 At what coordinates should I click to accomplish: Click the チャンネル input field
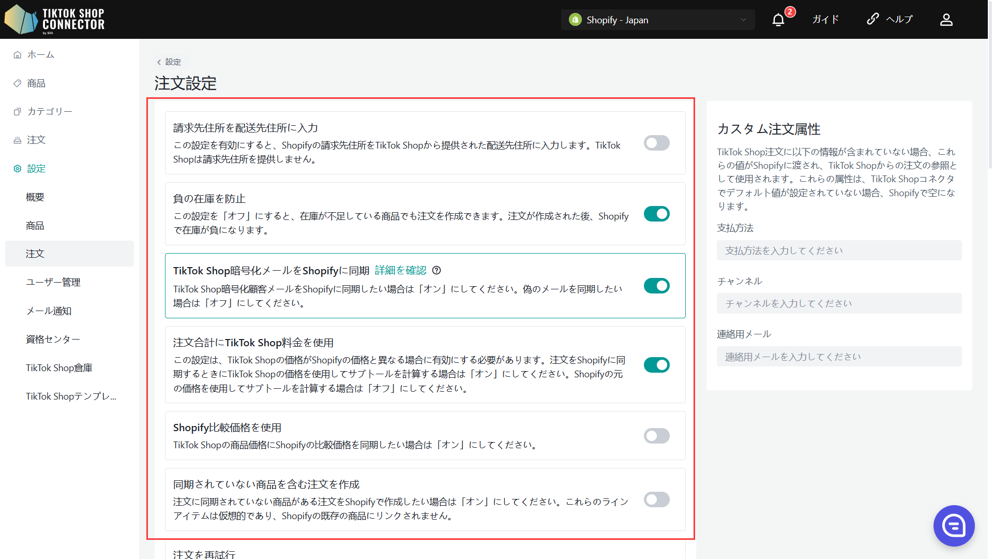[839, 303]
